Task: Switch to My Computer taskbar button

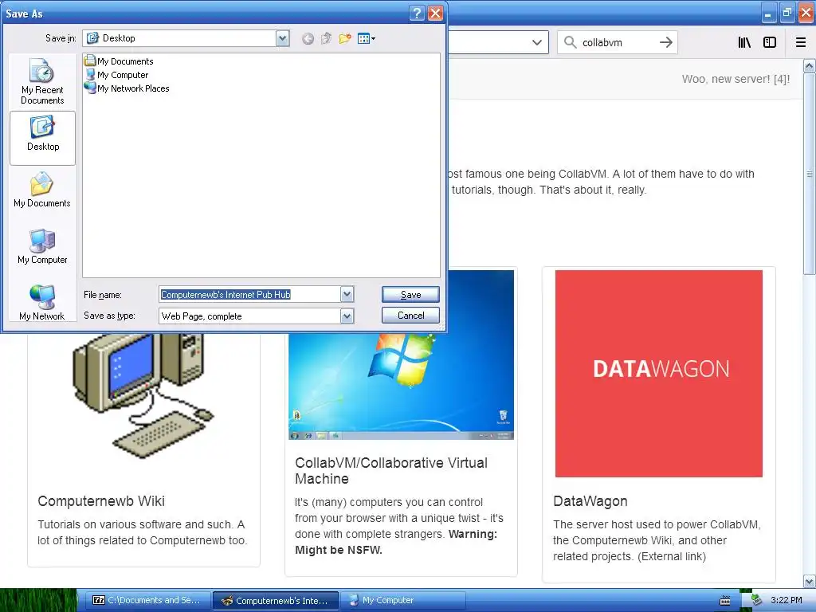Action: pyautogui.click(x=402, y=600)
